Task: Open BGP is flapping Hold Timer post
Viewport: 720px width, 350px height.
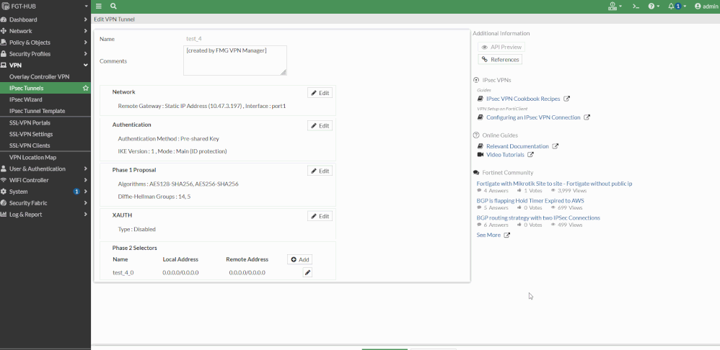Action: [530, 201]
